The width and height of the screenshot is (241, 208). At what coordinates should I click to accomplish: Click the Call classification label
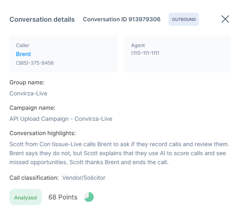[x=34, y=178]
